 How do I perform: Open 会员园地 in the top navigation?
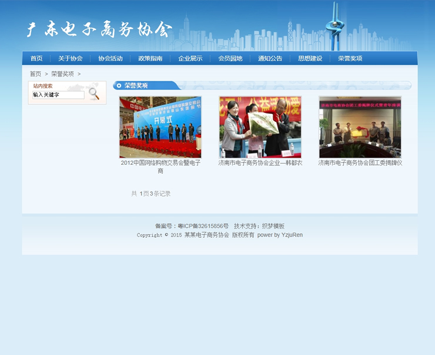click(x=230, y=58)
